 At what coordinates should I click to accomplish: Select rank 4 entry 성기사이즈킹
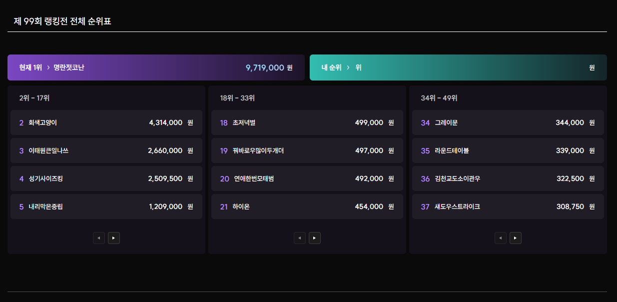click(106, 178)
